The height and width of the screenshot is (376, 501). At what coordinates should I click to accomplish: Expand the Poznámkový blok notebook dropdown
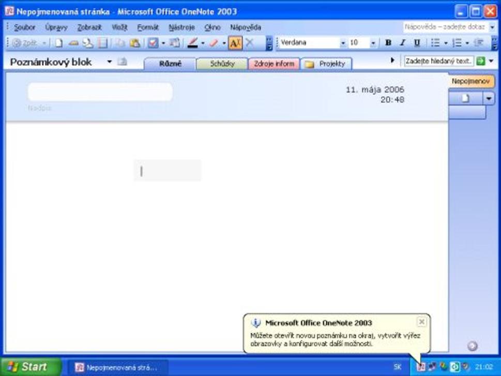click(109, 62)
